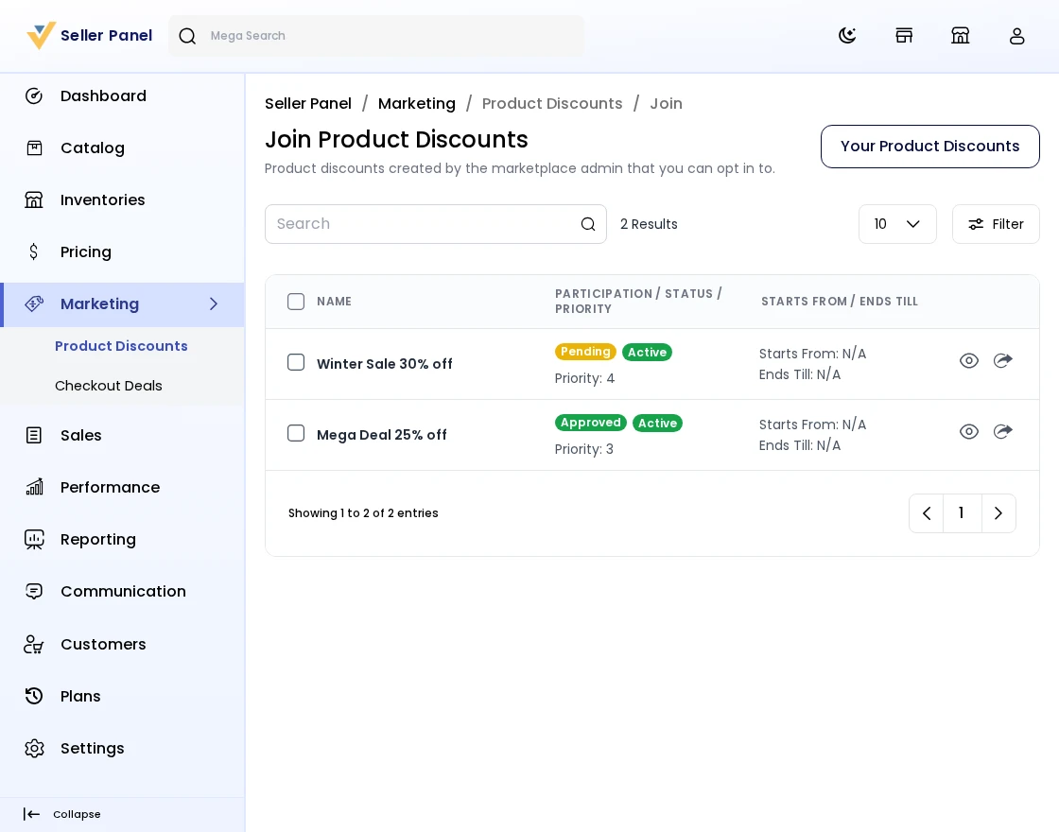Image resolution: width=1059 pixels, height=832 pixels.
Task: Focus the discounts Search input
Action: [x=436, y=224]
